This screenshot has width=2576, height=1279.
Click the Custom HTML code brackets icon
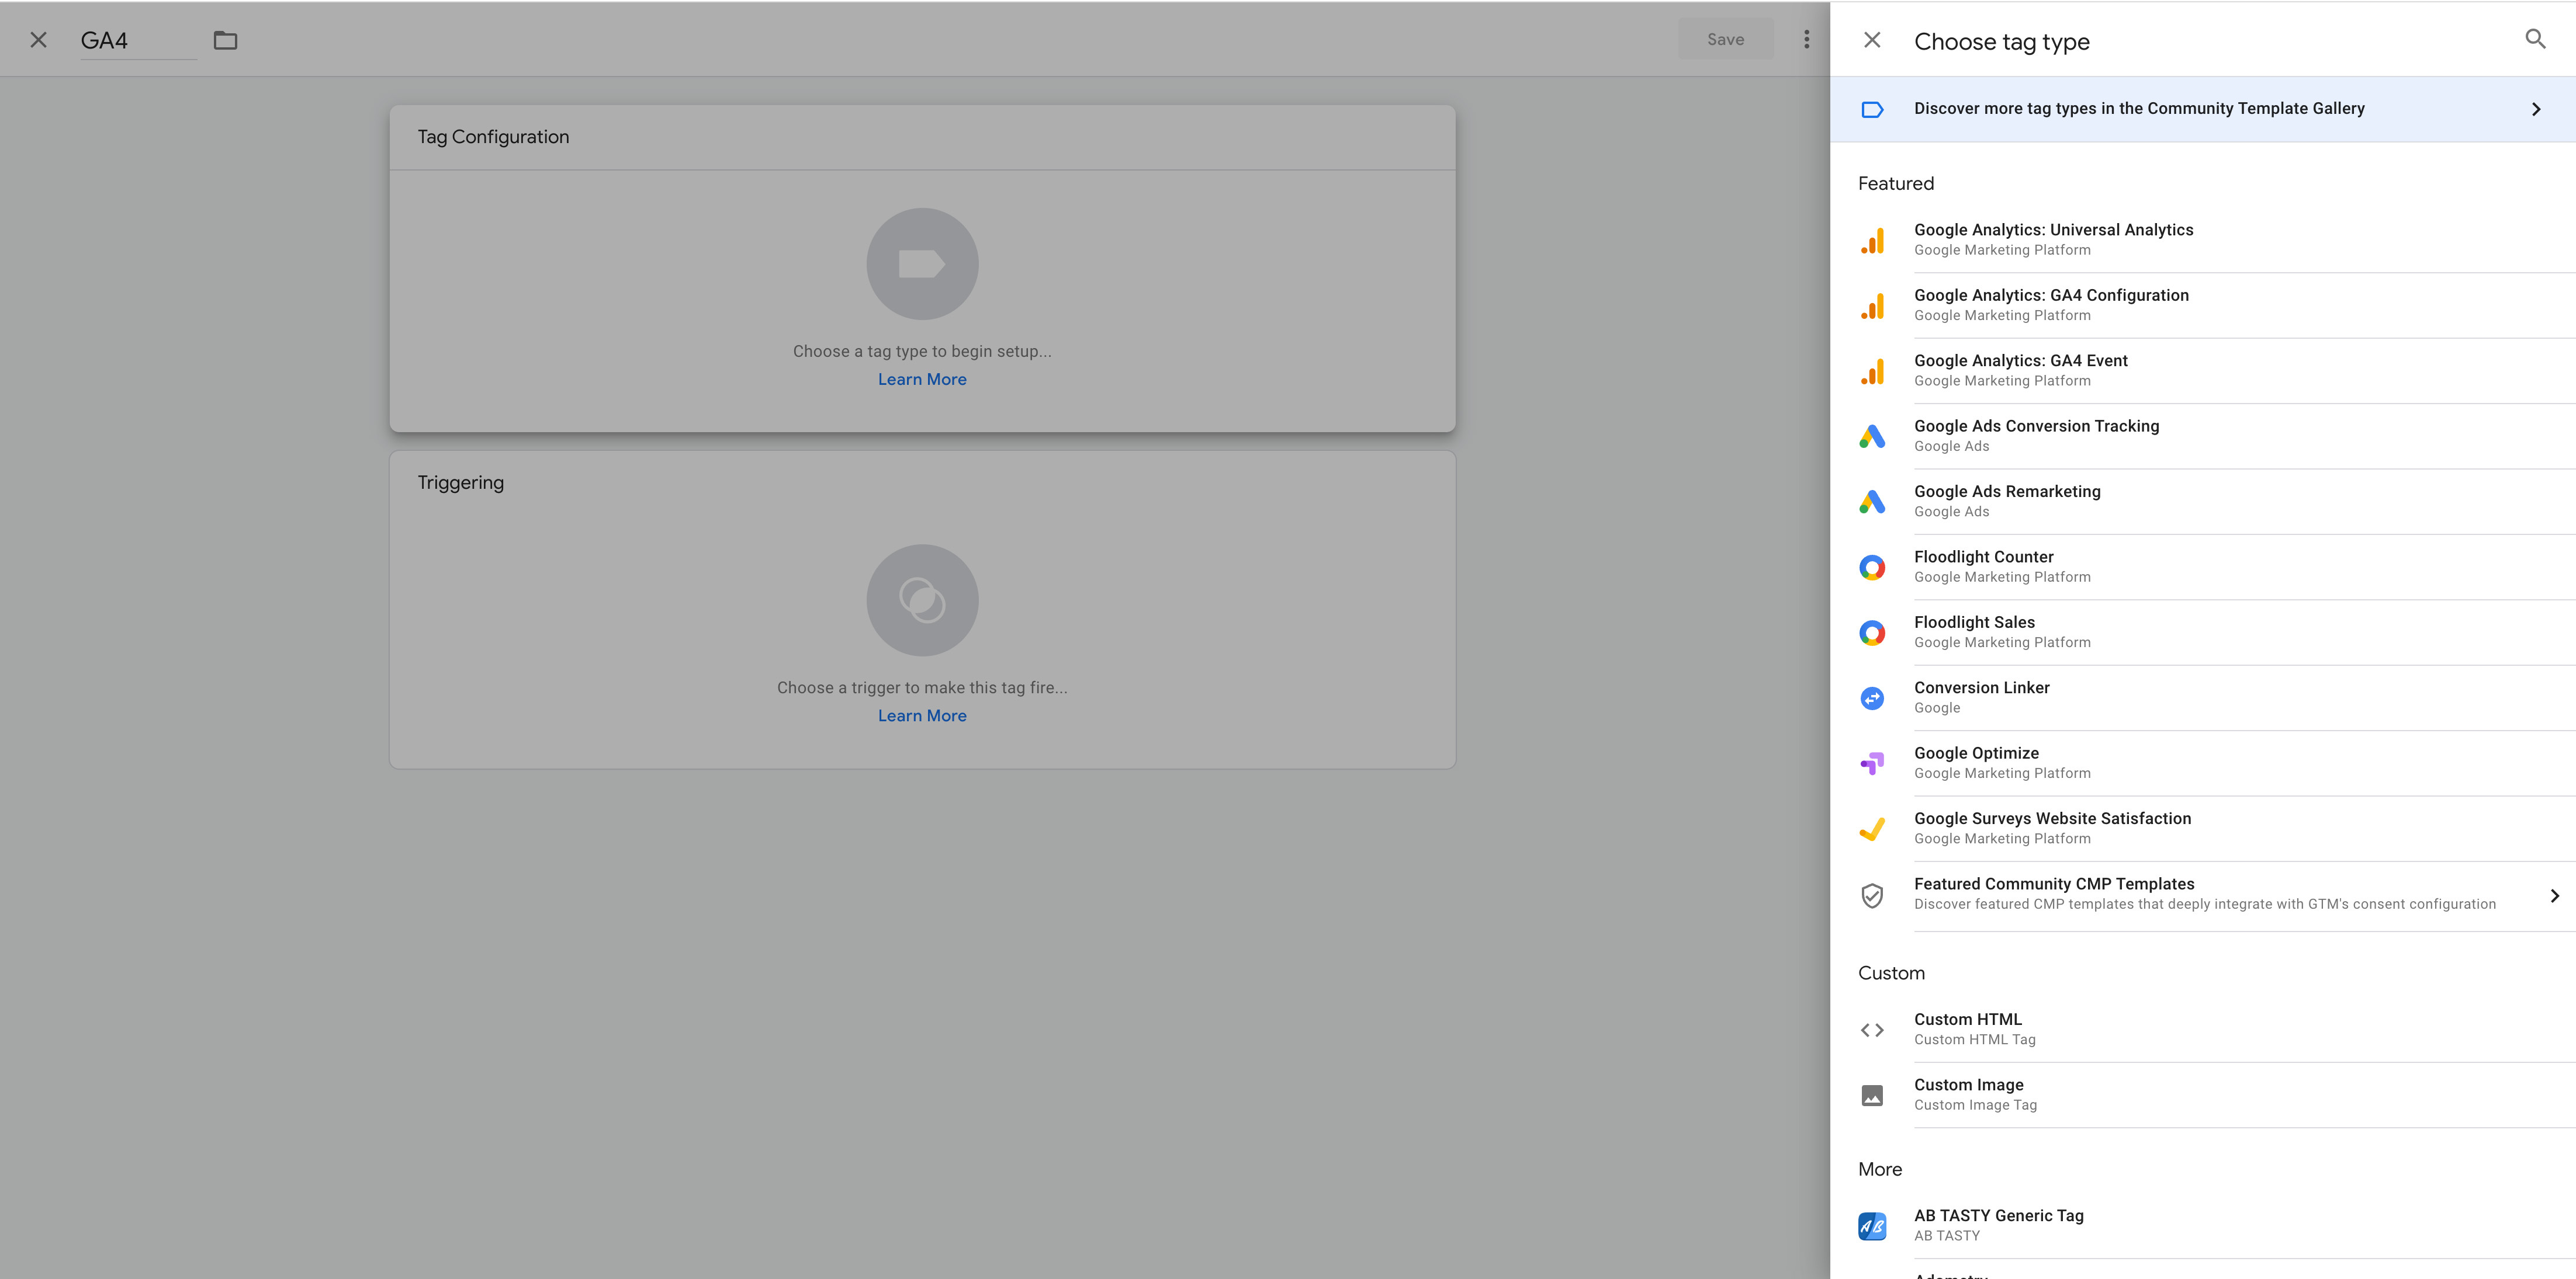point(1872,1030)
